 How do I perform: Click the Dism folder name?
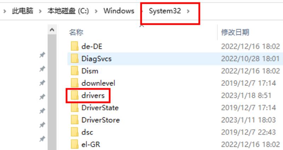[x=90, y=71]
